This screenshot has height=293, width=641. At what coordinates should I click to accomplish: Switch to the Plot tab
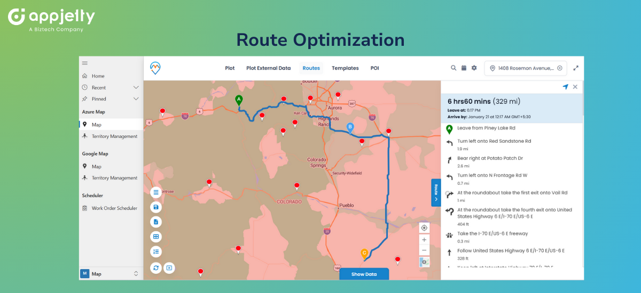point(230,68)
